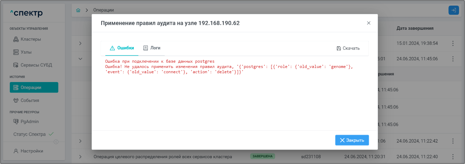Download the log via Скачать

click(x=348, y=48)
